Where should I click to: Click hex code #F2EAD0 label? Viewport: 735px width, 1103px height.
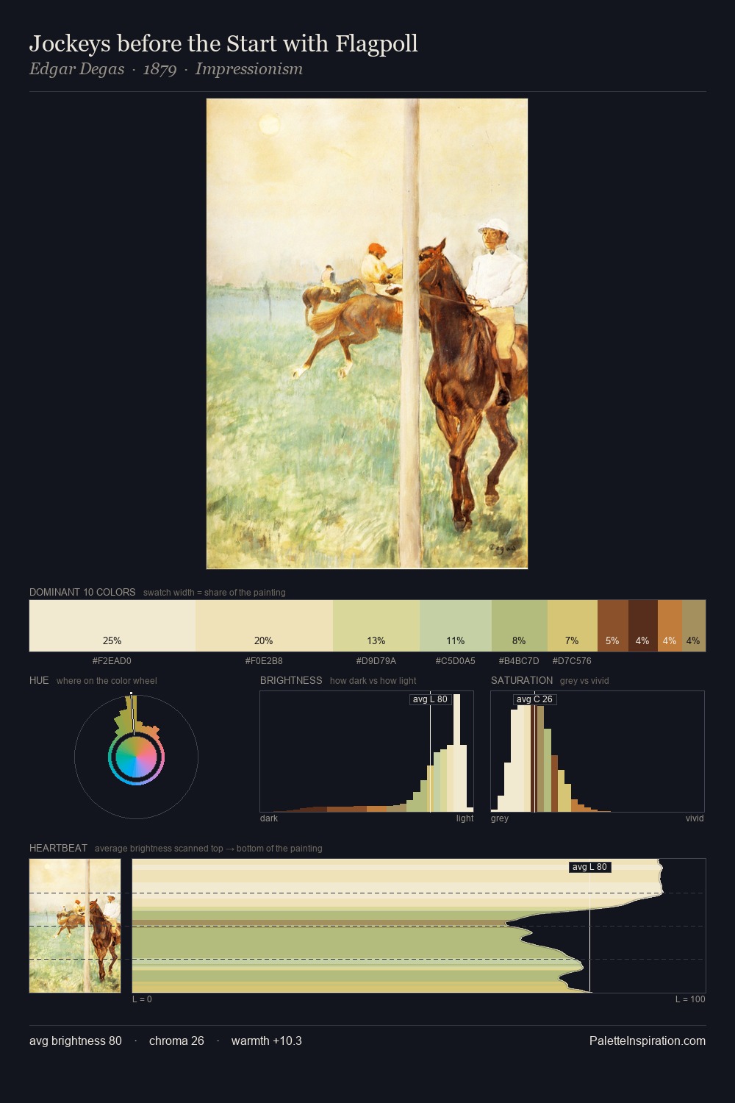(x=112, y=661)
